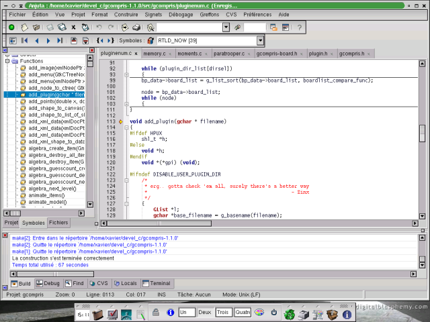Open the Construire menu
The height and width of the screenshot is (322, 430).
(x=126, y=14)
